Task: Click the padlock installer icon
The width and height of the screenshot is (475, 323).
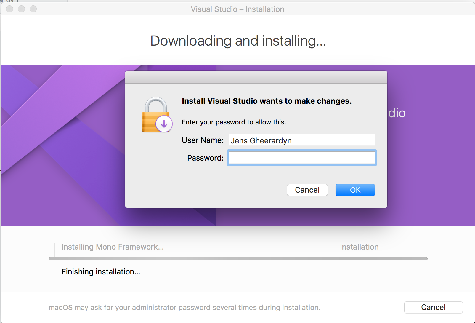Action: [x=157, y=115]
